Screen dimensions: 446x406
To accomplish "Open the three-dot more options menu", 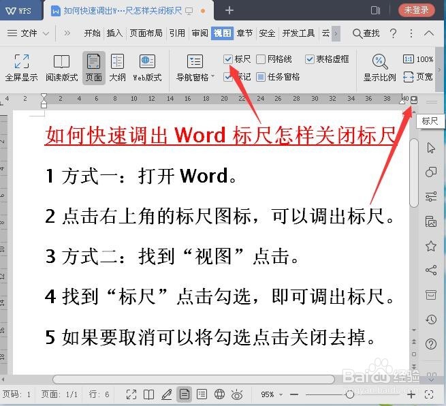I will tap(411, 33).
